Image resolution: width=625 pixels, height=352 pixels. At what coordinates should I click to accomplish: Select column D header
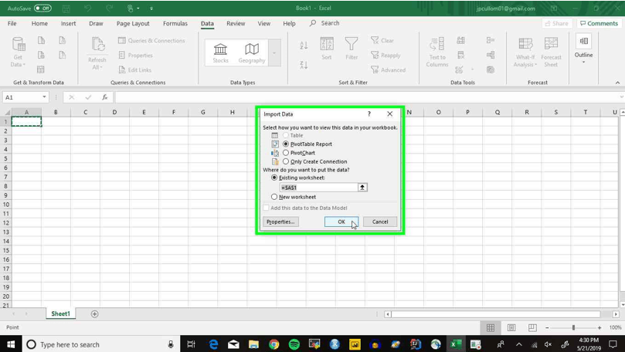114,112
